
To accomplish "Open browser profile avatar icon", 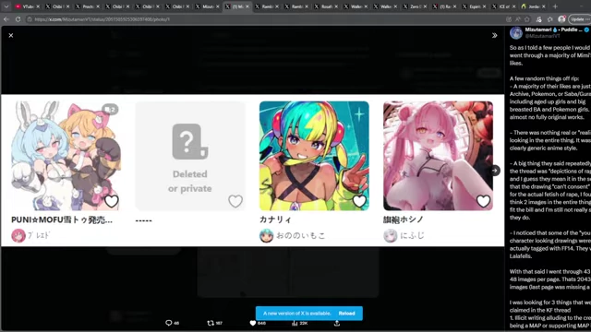I will click(x=561, y=19).
